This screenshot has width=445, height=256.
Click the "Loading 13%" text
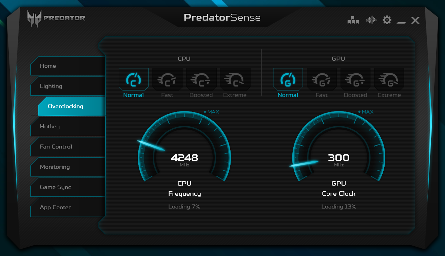(x=339, y=206)
